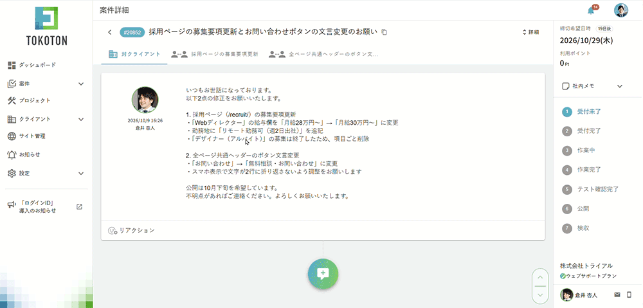Switch to 全ページ共通ヘッダーのボタン文 tab
The image size is (643, 308).
[x=323, y=54]
